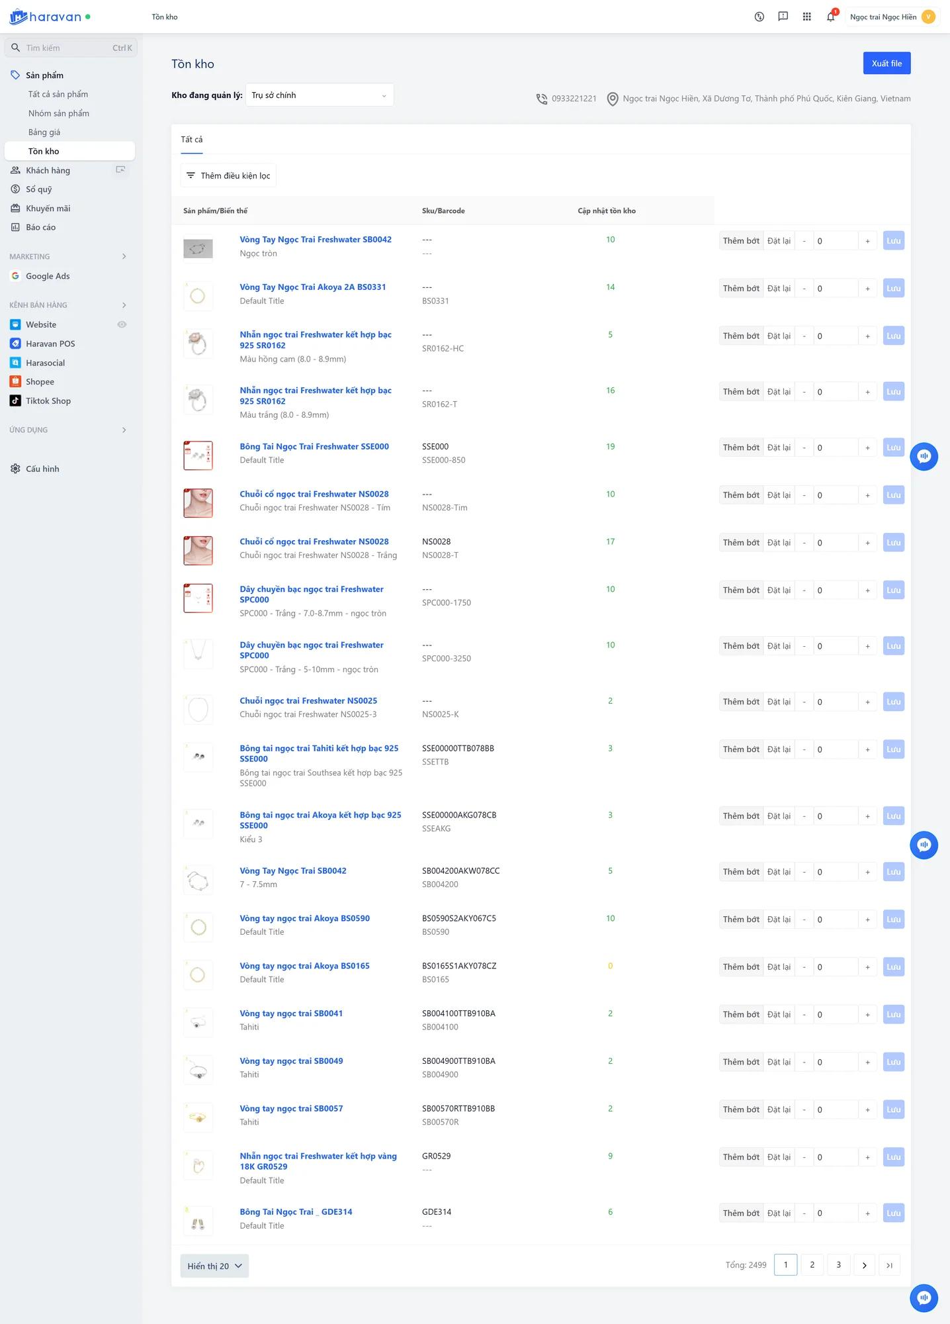Click the Haravan logo
Screen dimensions: 950x1324
coord(46,17)
